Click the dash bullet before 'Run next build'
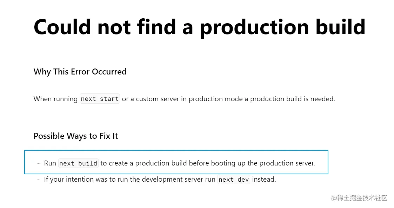Viewport: 394px width, 208px height. [x=39, y=163]
